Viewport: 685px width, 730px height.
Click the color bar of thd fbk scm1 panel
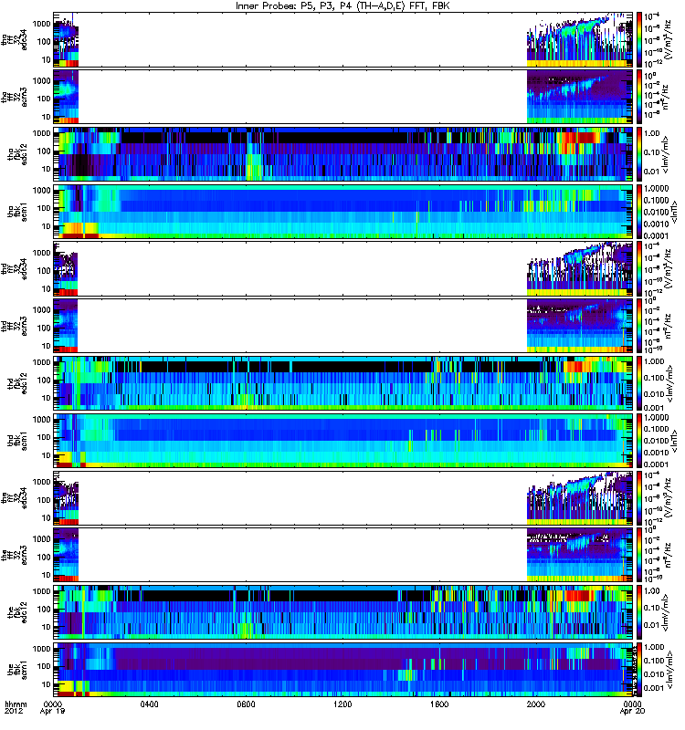tap(638, 441)
